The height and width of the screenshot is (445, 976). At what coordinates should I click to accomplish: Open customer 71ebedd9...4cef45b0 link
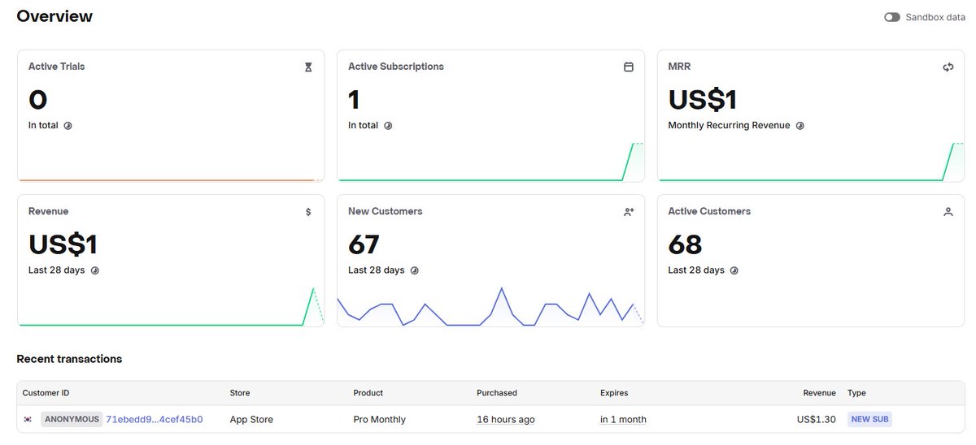pyautogui.click(x=155, y=420)
